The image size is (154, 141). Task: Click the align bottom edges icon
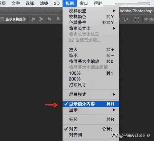(49, 19)
